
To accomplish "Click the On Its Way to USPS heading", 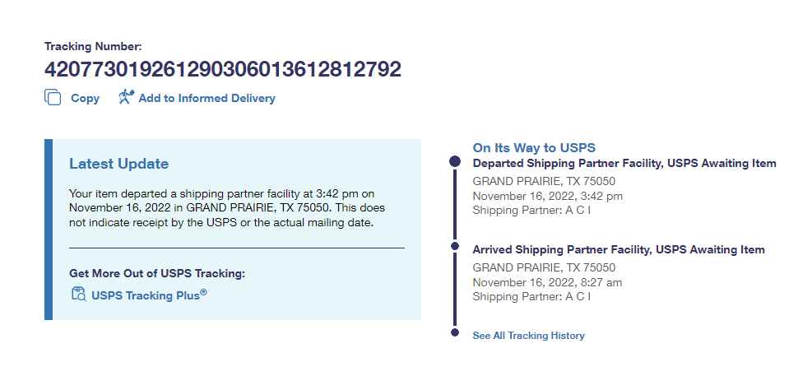I will (534, 147).
